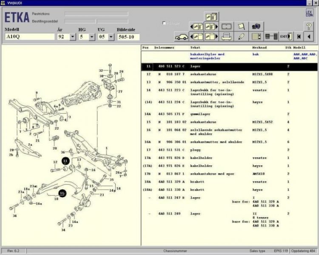
Task: Click the flag bookmark icon
Action: tap(241, 26)
